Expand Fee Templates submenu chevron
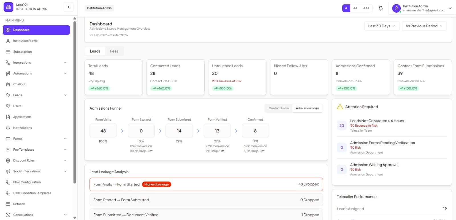The width and height of the screenshot is (456, 220). click(x=65, y=150)
